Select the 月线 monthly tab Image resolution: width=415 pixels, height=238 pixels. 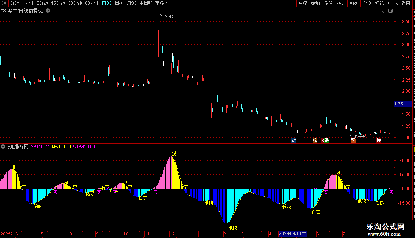[x=131, y=3]
